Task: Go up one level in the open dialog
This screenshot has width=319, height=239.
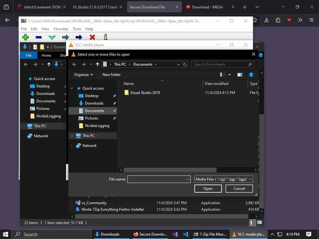Action: 98,64
